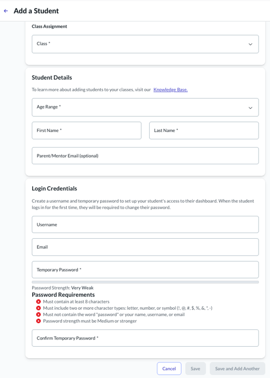This screenshot has width=270, height=378.
Task: Focus the Last Name field
Action: click(x=204, y=130)
